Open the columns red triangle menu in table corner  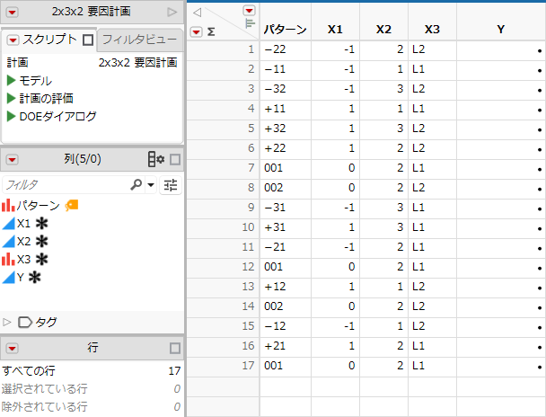point(249,11)
